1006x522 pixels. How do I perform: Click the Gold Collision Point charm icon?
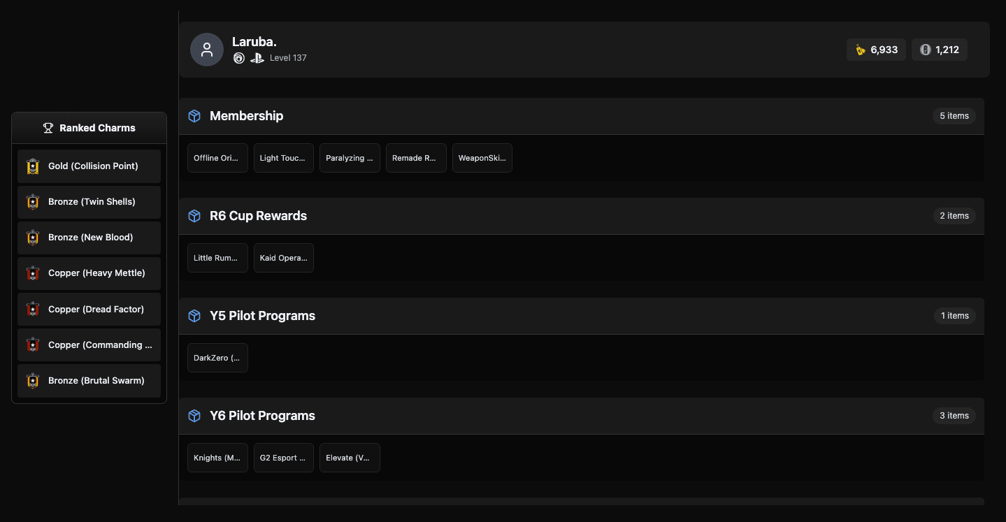[32, 166]
